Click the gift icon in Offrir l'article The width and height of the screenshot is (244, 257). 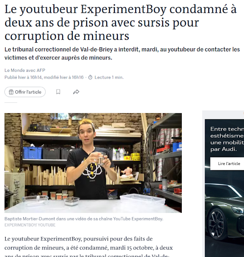click(11, 92)
